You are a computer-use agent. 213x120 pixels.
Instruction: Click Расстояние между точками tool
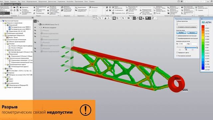(x=145, y=13)
